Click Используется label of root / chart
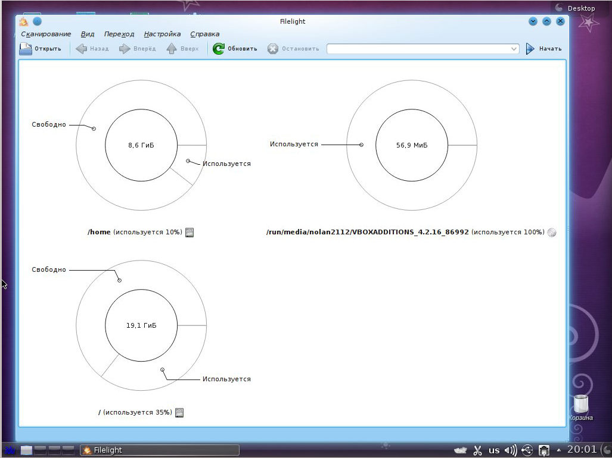 226,379
